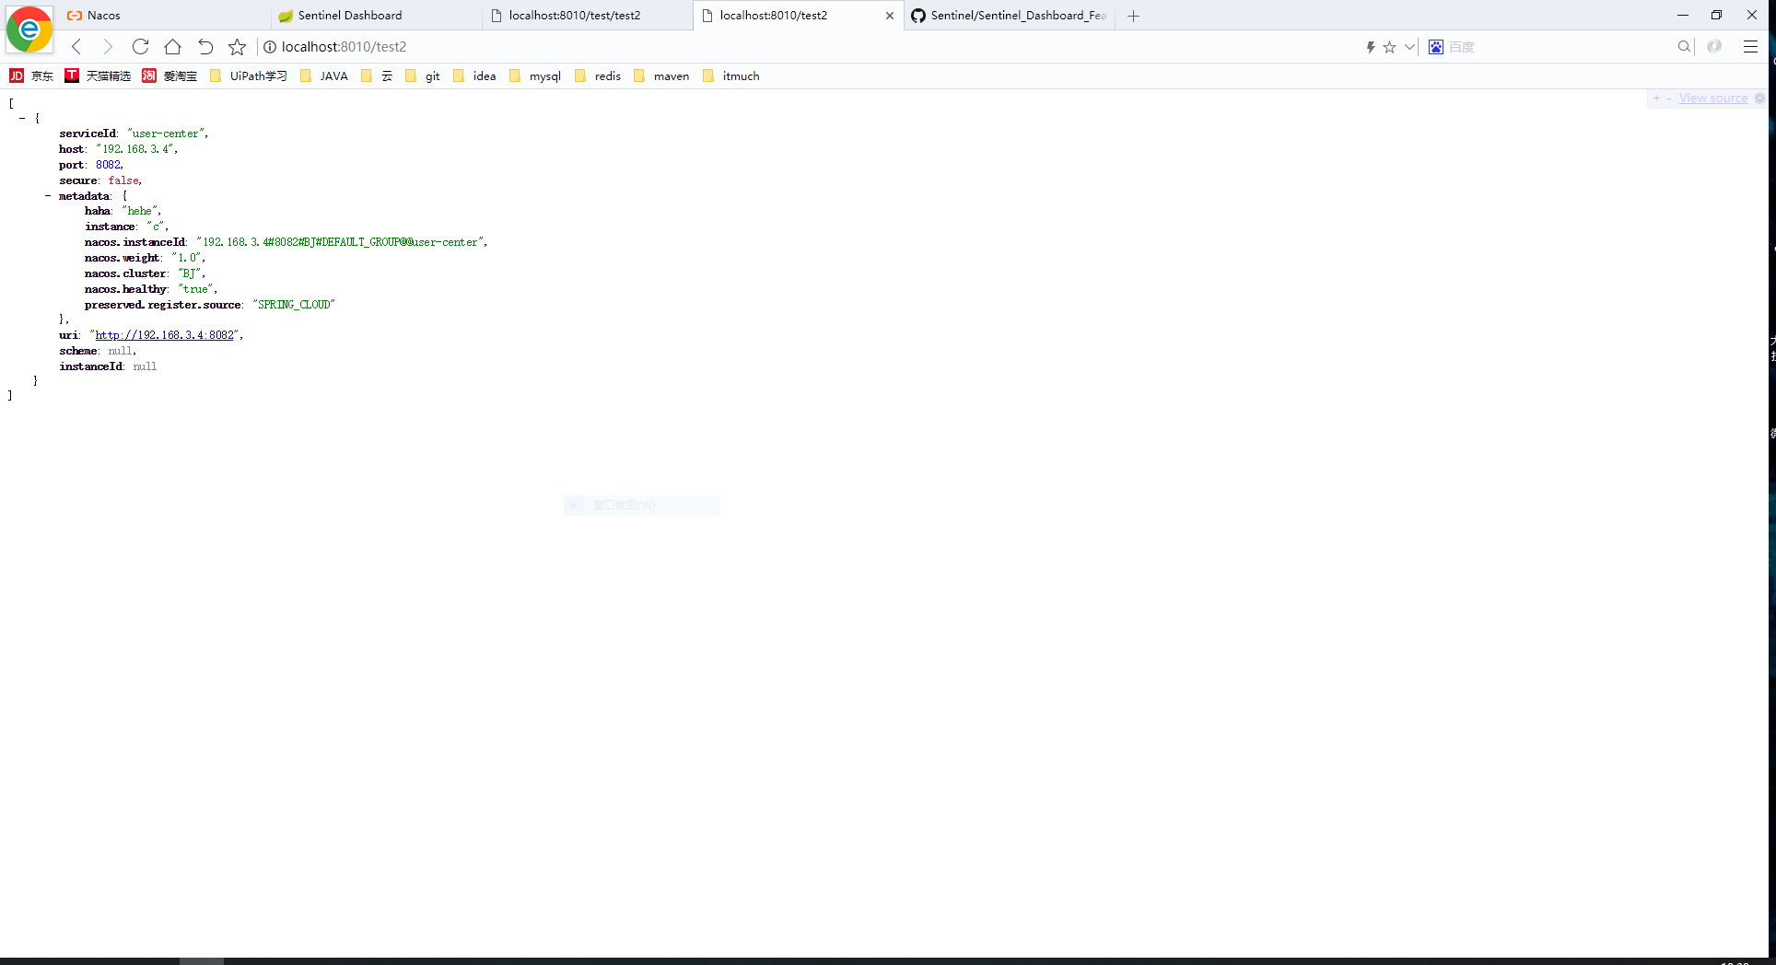
Task: Open the JAVA bookmark folder
Action: (323, 76)
